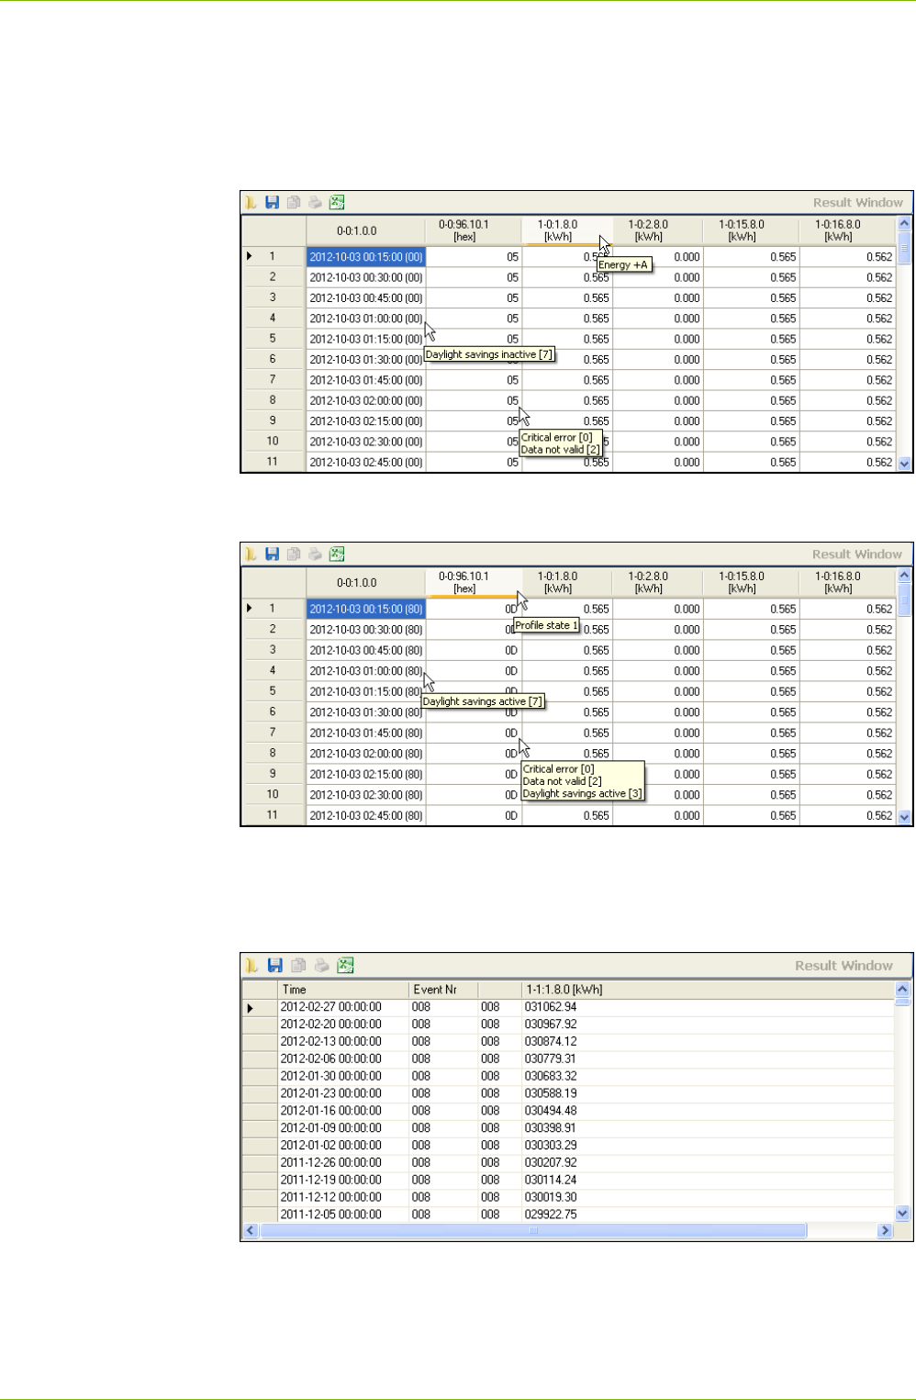Click the open folder icon in the window with (00) timestamps
The height and width of the screenshot is (1400, 916).
click(x=251, y=203)
